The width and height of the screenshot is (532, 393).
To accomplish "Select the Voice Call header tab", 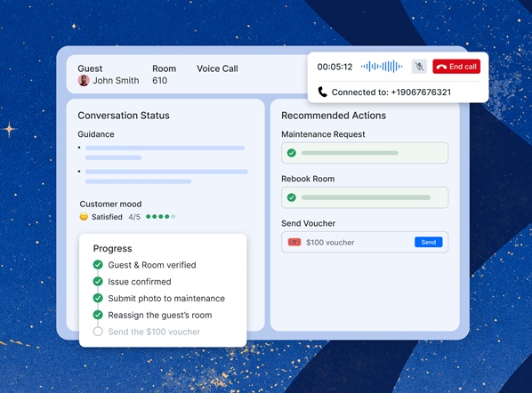I will (x=217, y=68).
